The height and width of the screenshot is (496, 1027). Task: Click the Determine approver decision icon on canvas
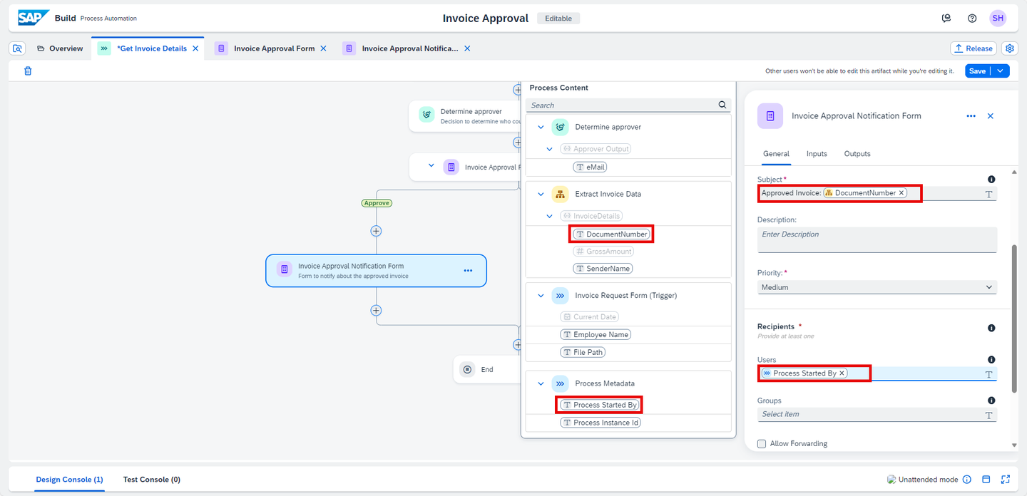(427, 115)
